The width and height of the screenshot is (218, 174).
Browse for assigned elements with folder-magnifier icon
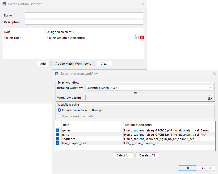click(137, 38)
